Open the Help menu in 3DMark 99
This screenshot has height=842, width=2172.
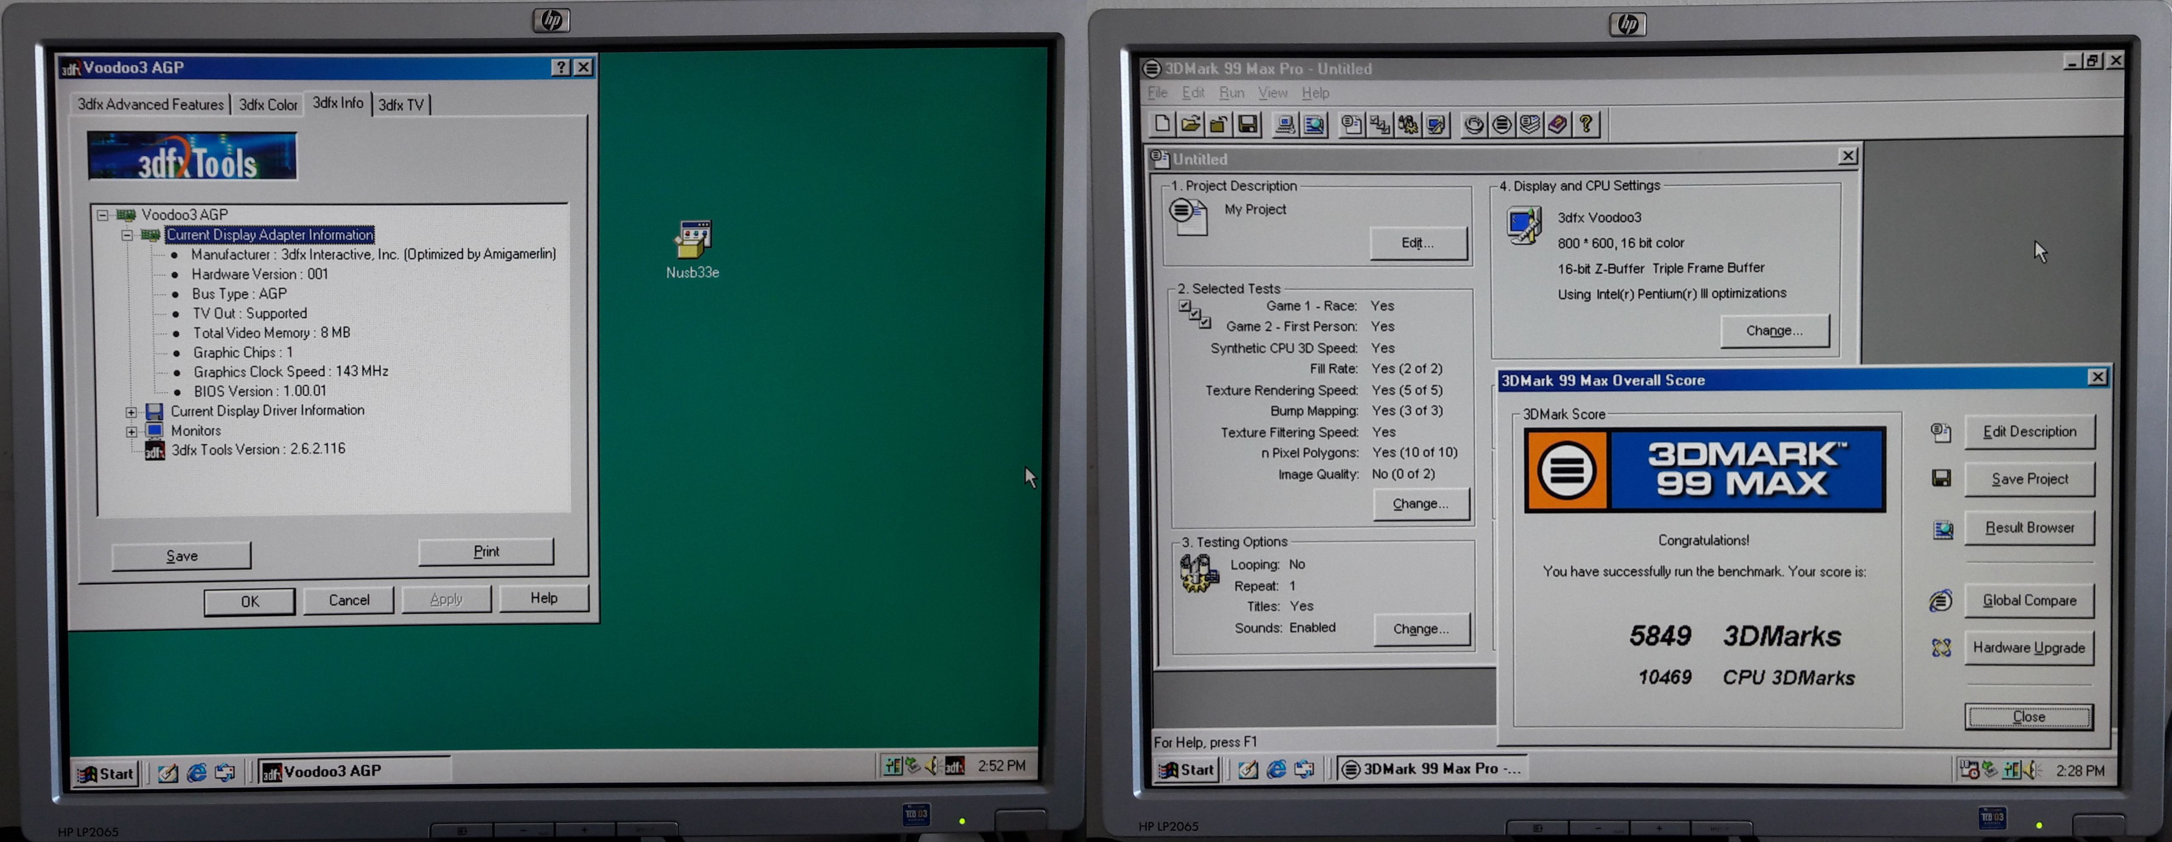point(1315,93)
